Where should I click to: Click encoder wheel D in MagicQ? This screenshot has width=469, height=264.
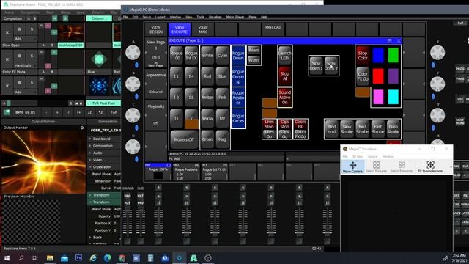(133, 147)
